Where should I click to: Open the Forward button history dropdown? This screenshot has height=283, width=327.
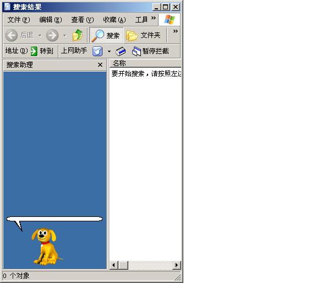[65, 36]
